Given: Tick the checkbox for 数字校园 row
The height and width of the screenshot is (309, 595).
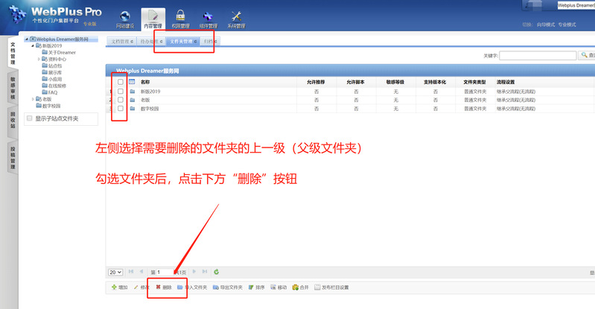Looking at the screenshot, I should (121, 109).
